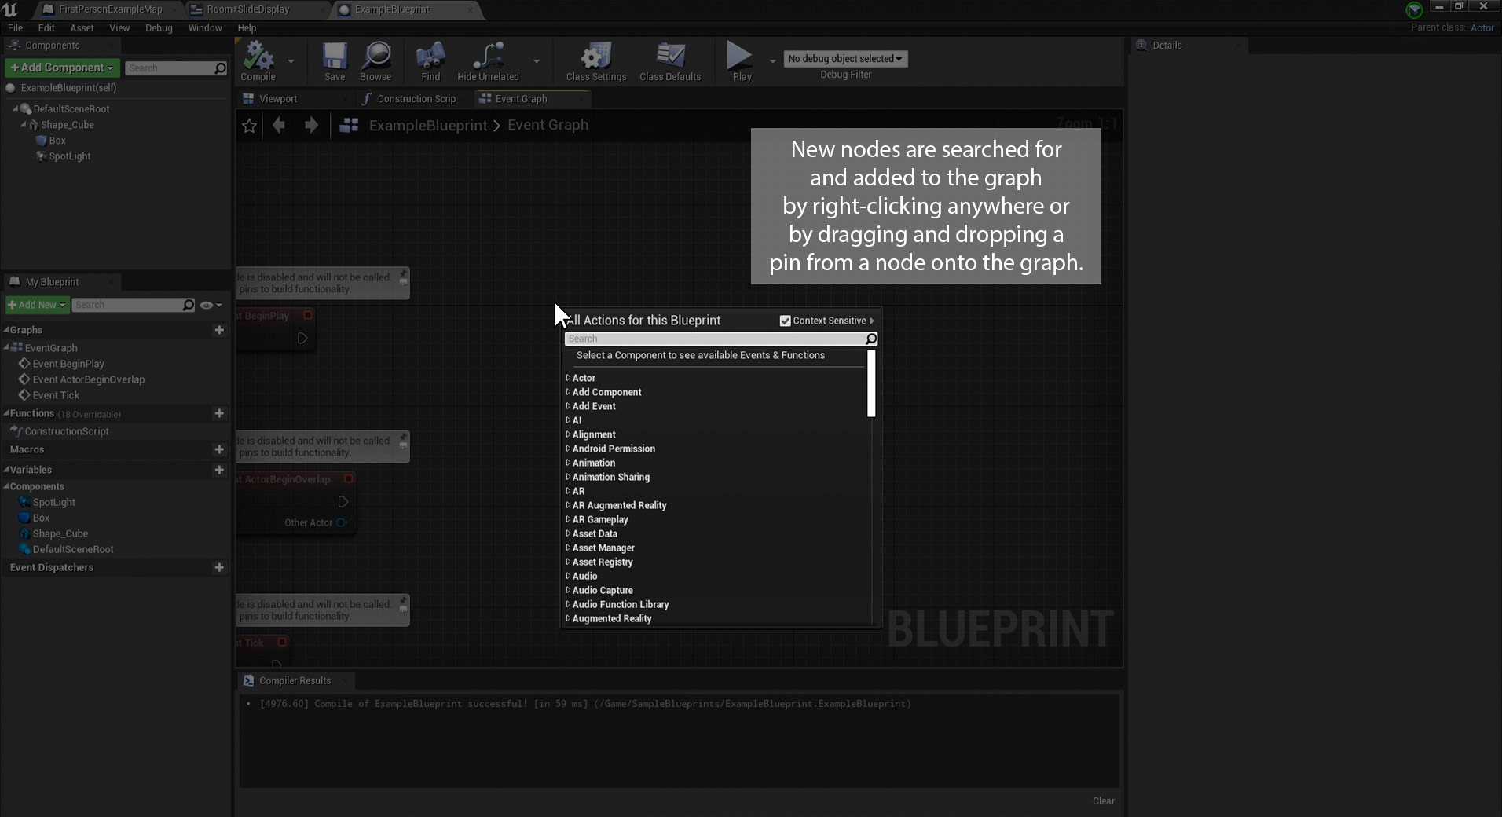Screen dimensions: 1502x817
Task: Click ExampleBlueprint in the breadcrumb
Action: click(x=428, y=126)
